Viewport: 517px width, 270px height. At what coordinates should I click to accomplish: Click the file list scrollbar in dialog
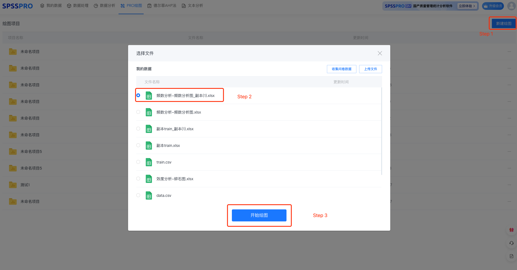coord(382,131)
